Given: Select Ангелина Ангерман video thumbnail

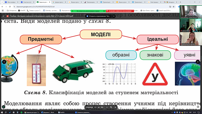Looking at the screenshot, I should (191, 39).
